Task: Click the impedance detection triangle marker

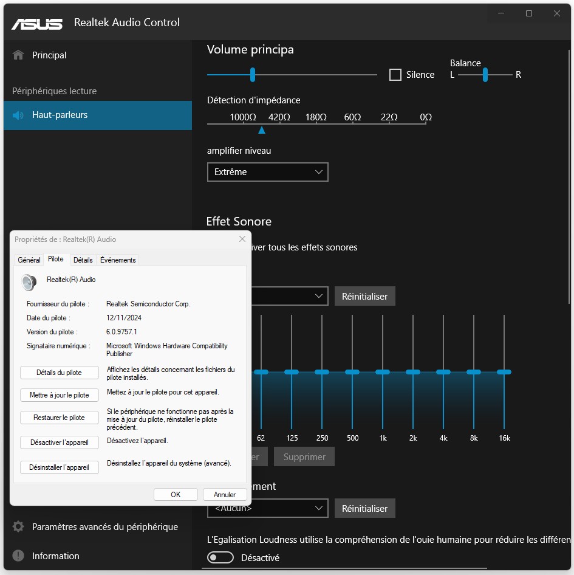Action: pyautogui.click(x=262, y=130)
